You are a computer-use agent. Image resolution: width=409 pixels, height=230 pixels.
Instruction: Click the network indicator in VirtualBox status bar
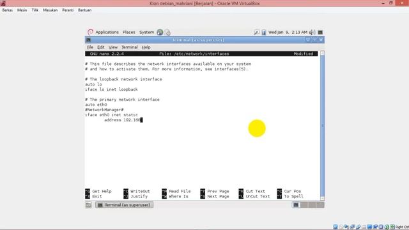[x=352, y=227]
